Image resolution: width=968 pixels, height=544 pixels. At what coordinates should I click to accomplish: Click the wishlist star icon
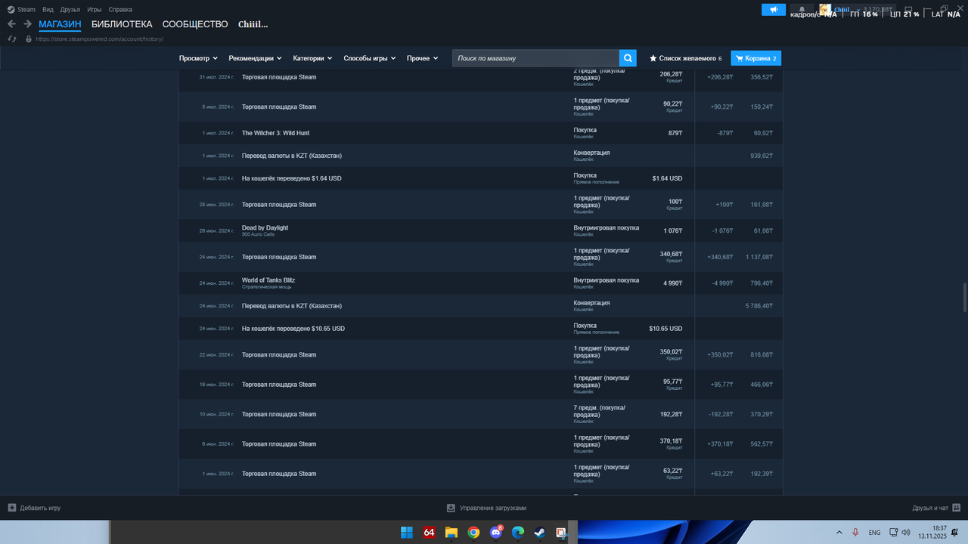(x=653, y=58)
